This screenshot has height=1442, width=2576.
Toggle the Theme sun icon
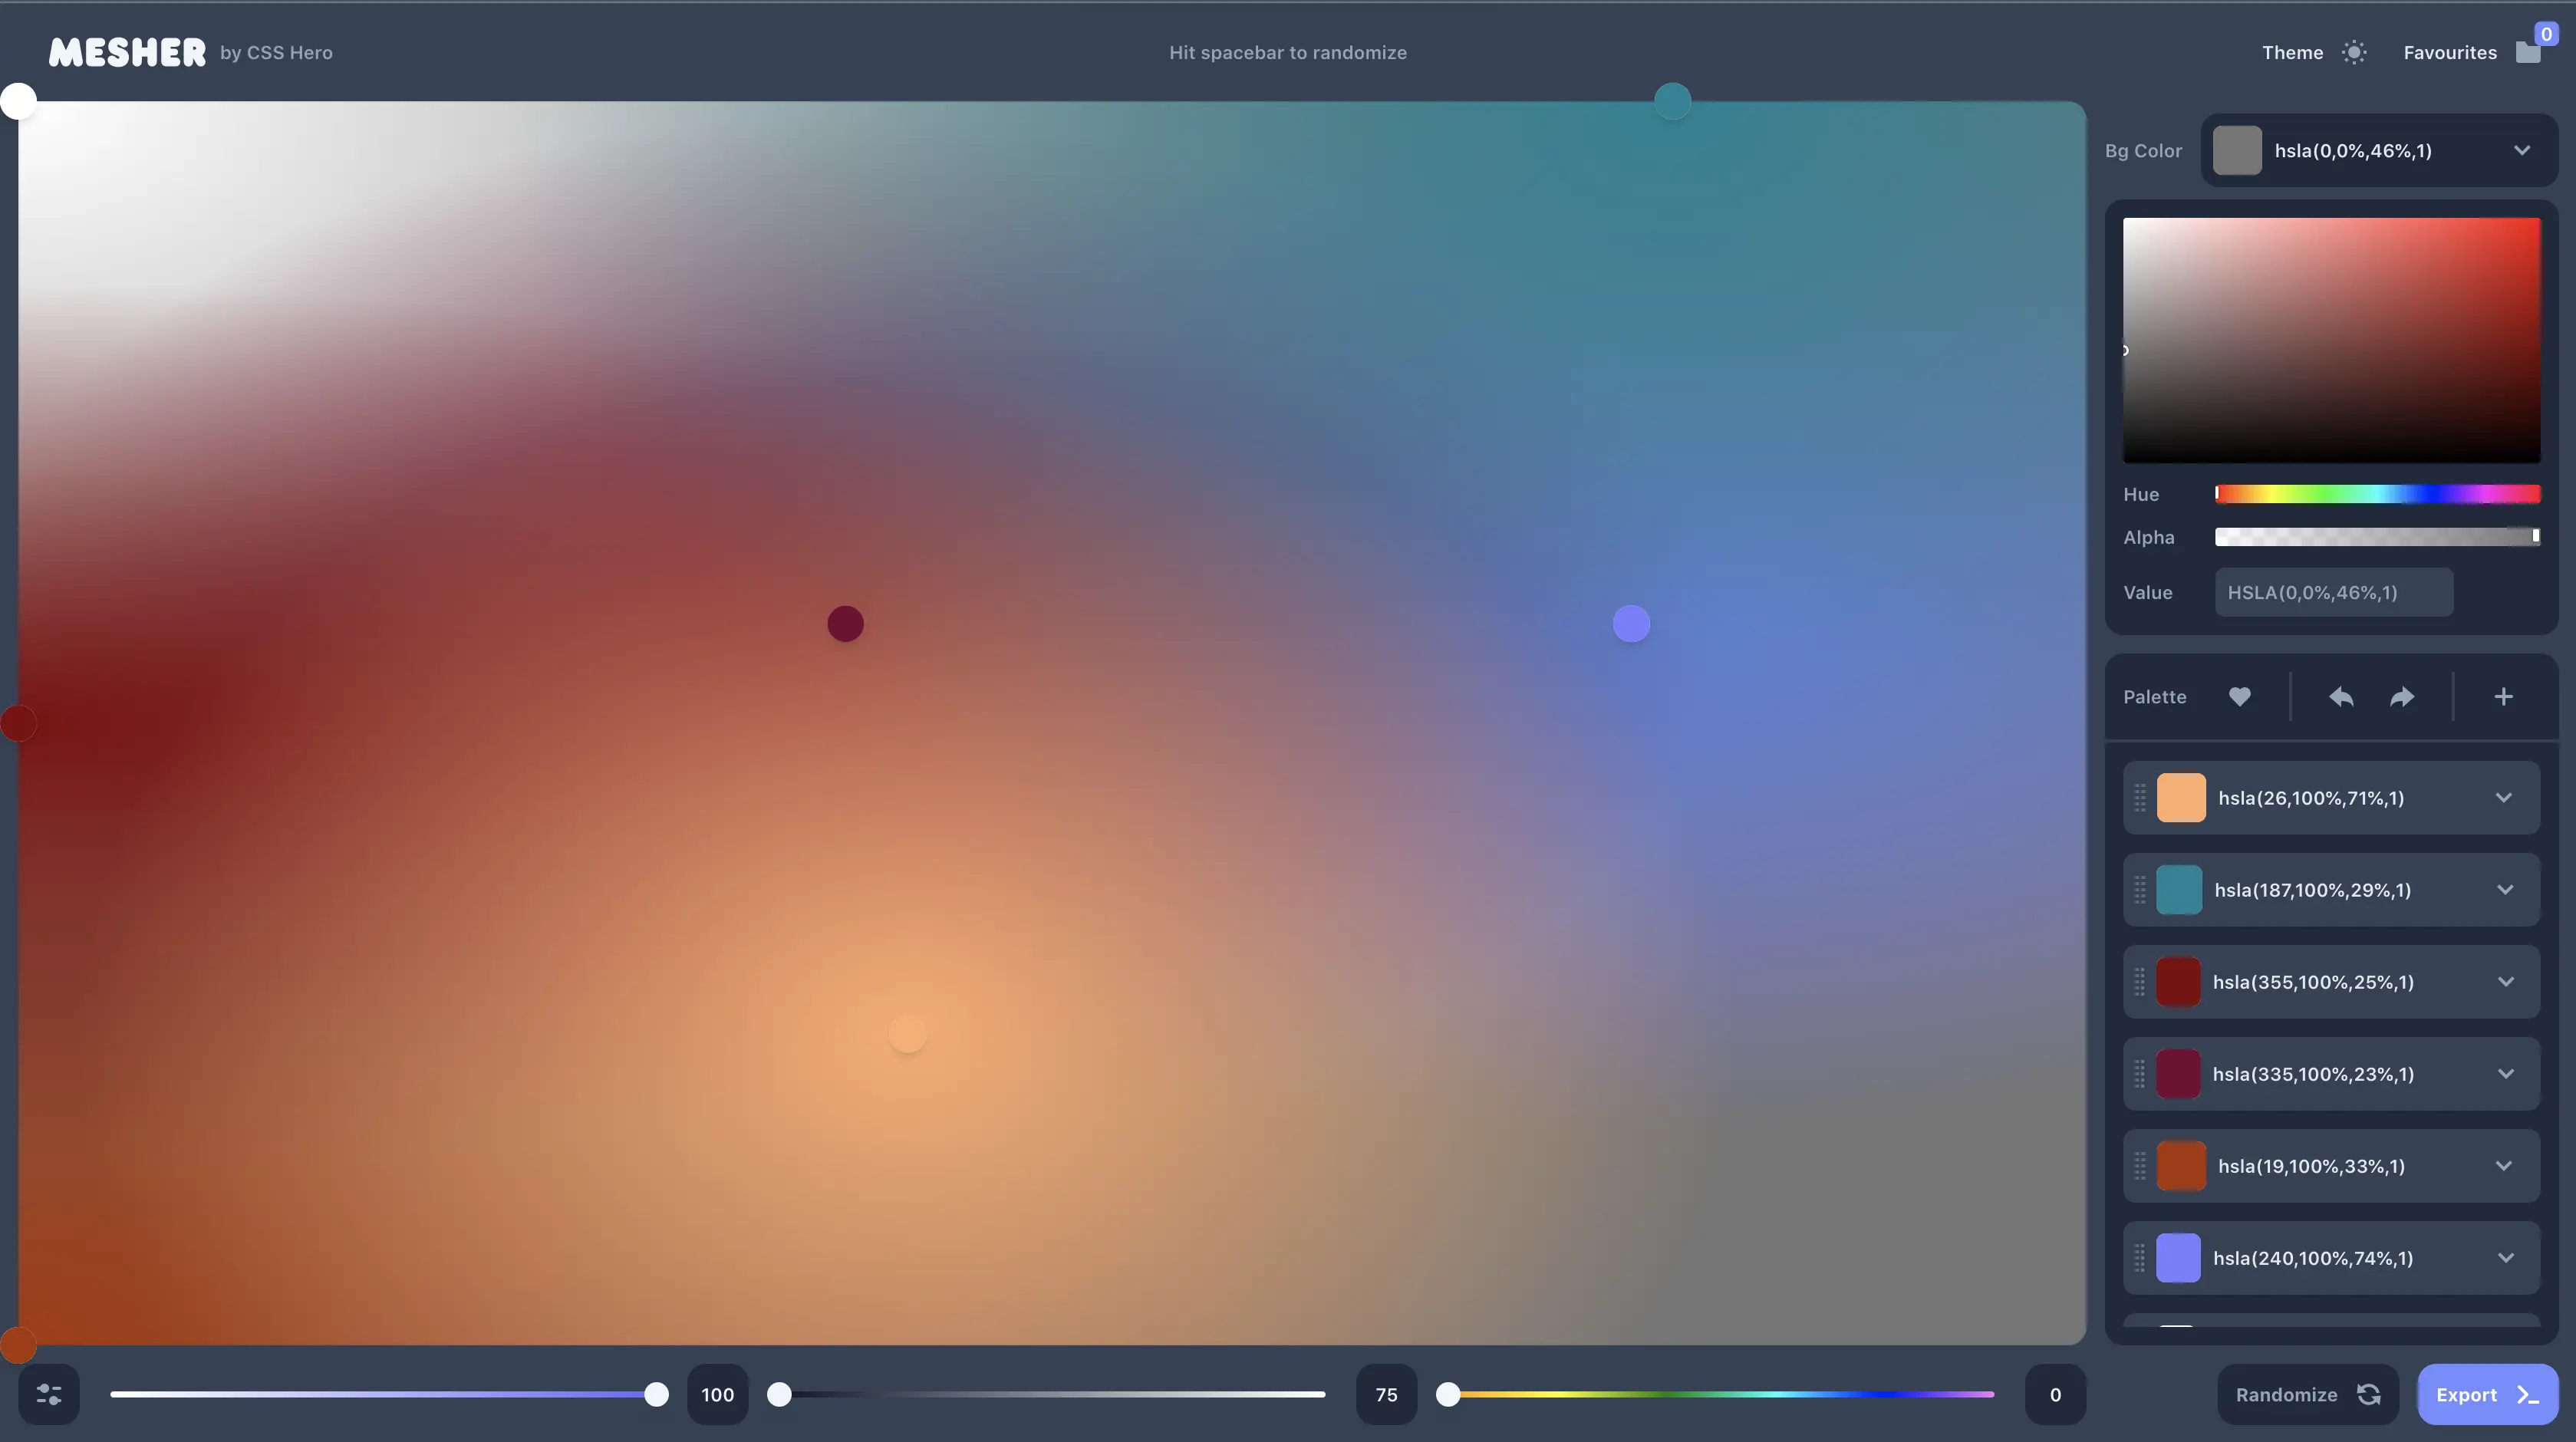click(x=2354, y=53)
